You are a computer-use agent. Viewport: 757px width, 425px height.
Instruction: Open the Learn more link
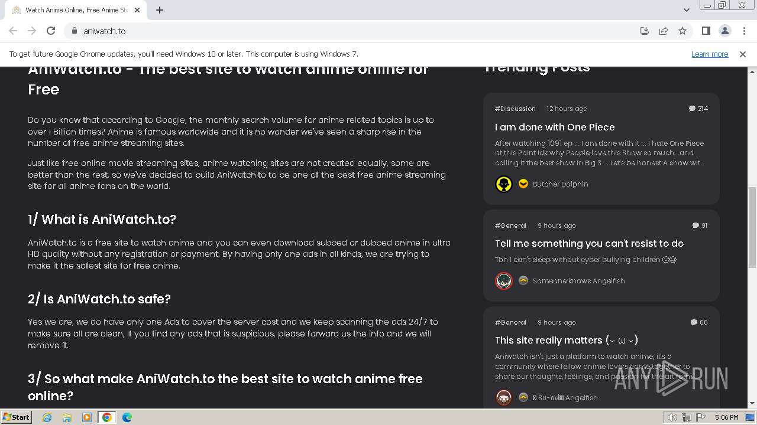710,54
